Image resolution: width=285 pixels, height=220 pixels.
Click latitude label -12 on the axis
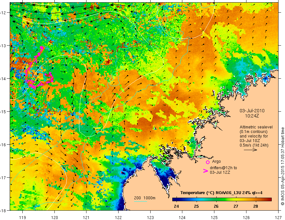pyautogui.click(x=3, y=13)
